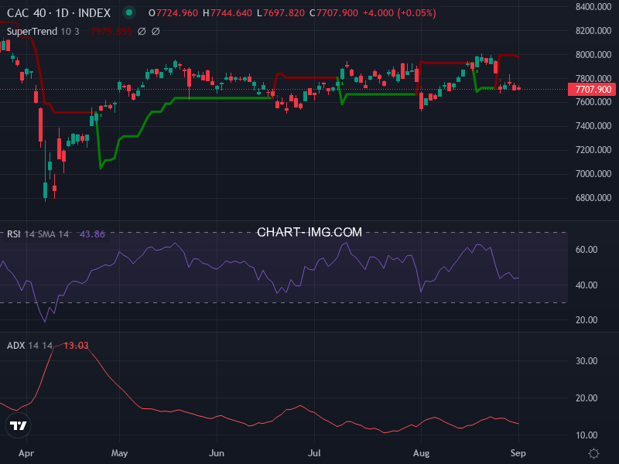Click the Apr label on time axis
The image size is (619, 464).
(26, 453)
